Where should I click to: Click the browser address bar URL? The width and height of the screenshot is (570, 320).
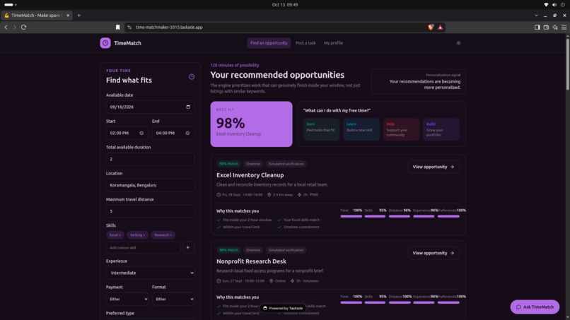[x=169, y=28]
